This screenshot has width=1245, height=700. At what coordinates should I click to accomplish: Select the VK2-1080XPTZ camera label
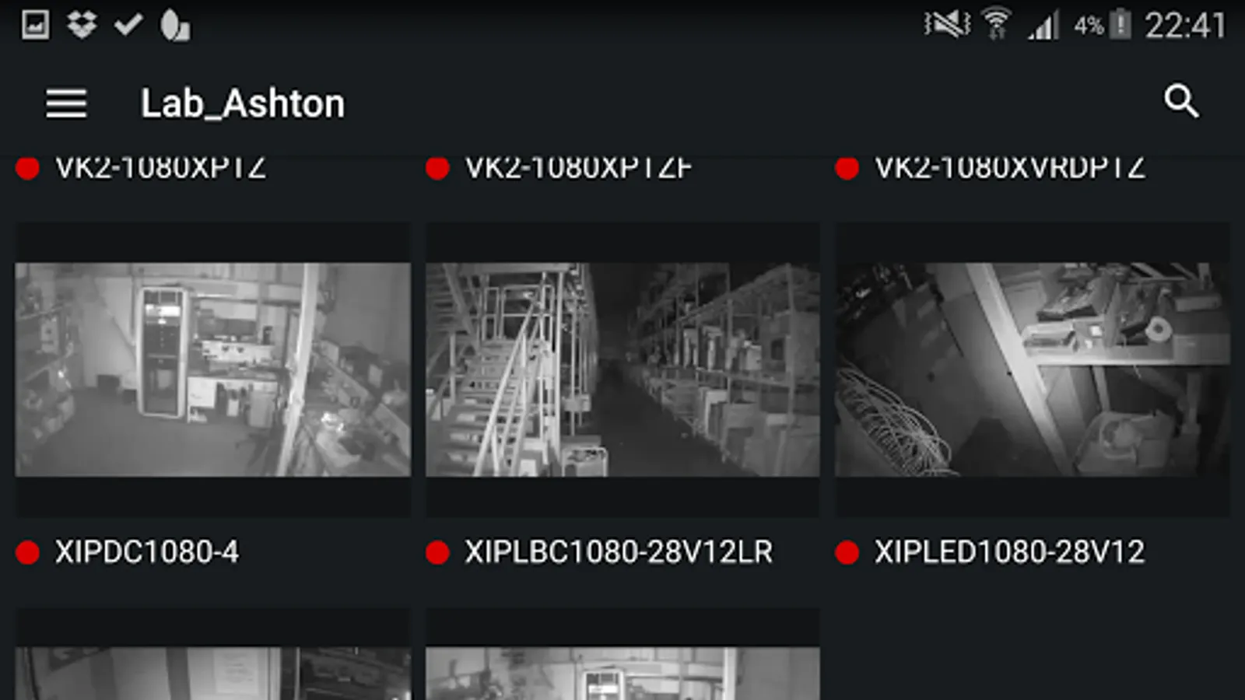point(160,167)
